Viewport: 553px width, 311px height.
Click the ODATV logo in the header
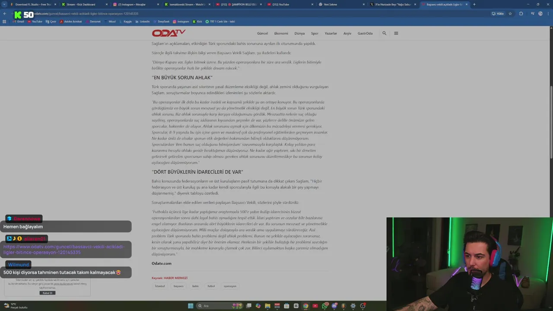tap(168, 33)
